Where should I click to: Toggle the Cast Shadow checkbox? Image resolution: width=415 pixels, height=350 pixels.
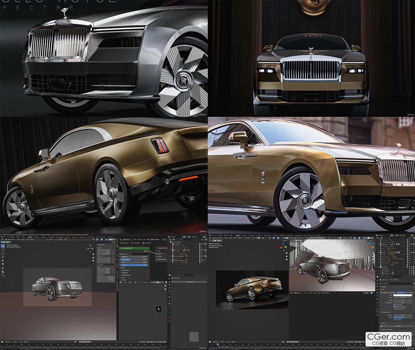point(394,305)
